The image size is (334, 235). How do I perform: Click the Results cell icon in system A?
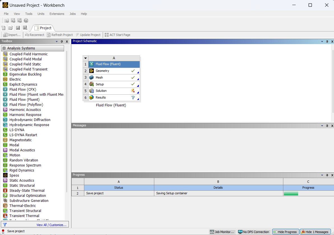(x=92, y=97)
